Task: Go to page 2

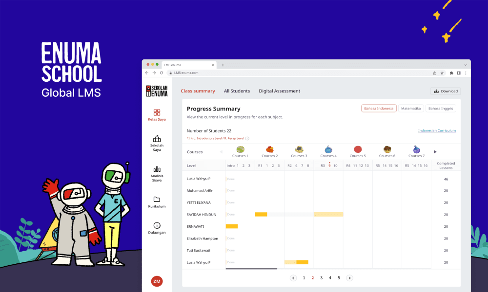Action: tap(313, 278)
